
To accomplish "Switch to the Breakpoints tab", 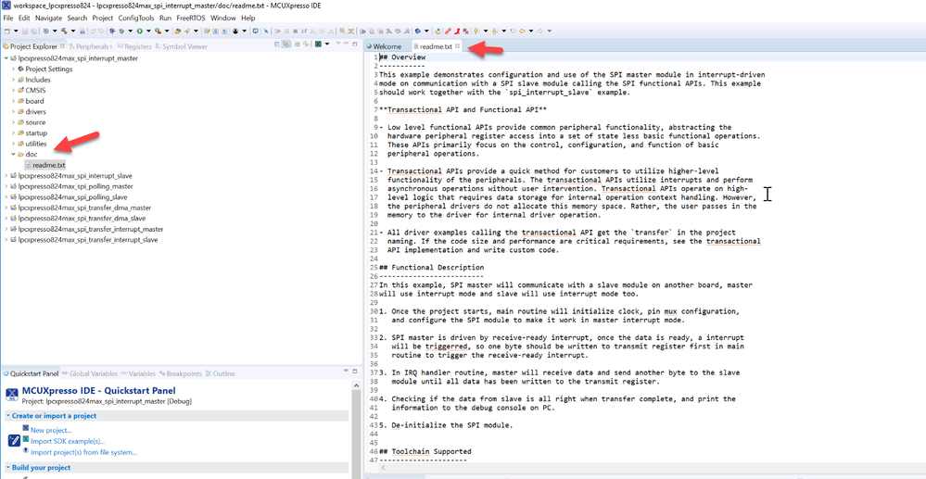I will 181,373.
